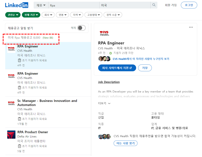The width and height of the screenshot is (202, 157).
Task: Click CVS logo on first RPA Engineer listing
Action: (x=11, y=49)
